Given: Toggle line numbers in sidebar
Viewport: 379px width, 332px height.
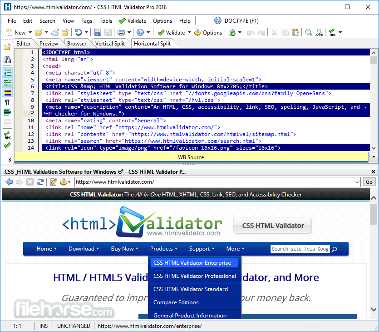Looking at the screenshot, I should point(8,72).
